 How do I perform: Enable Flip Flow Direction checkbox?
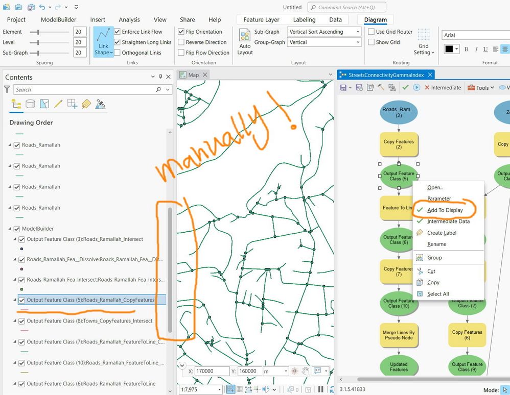pos(181,53)
